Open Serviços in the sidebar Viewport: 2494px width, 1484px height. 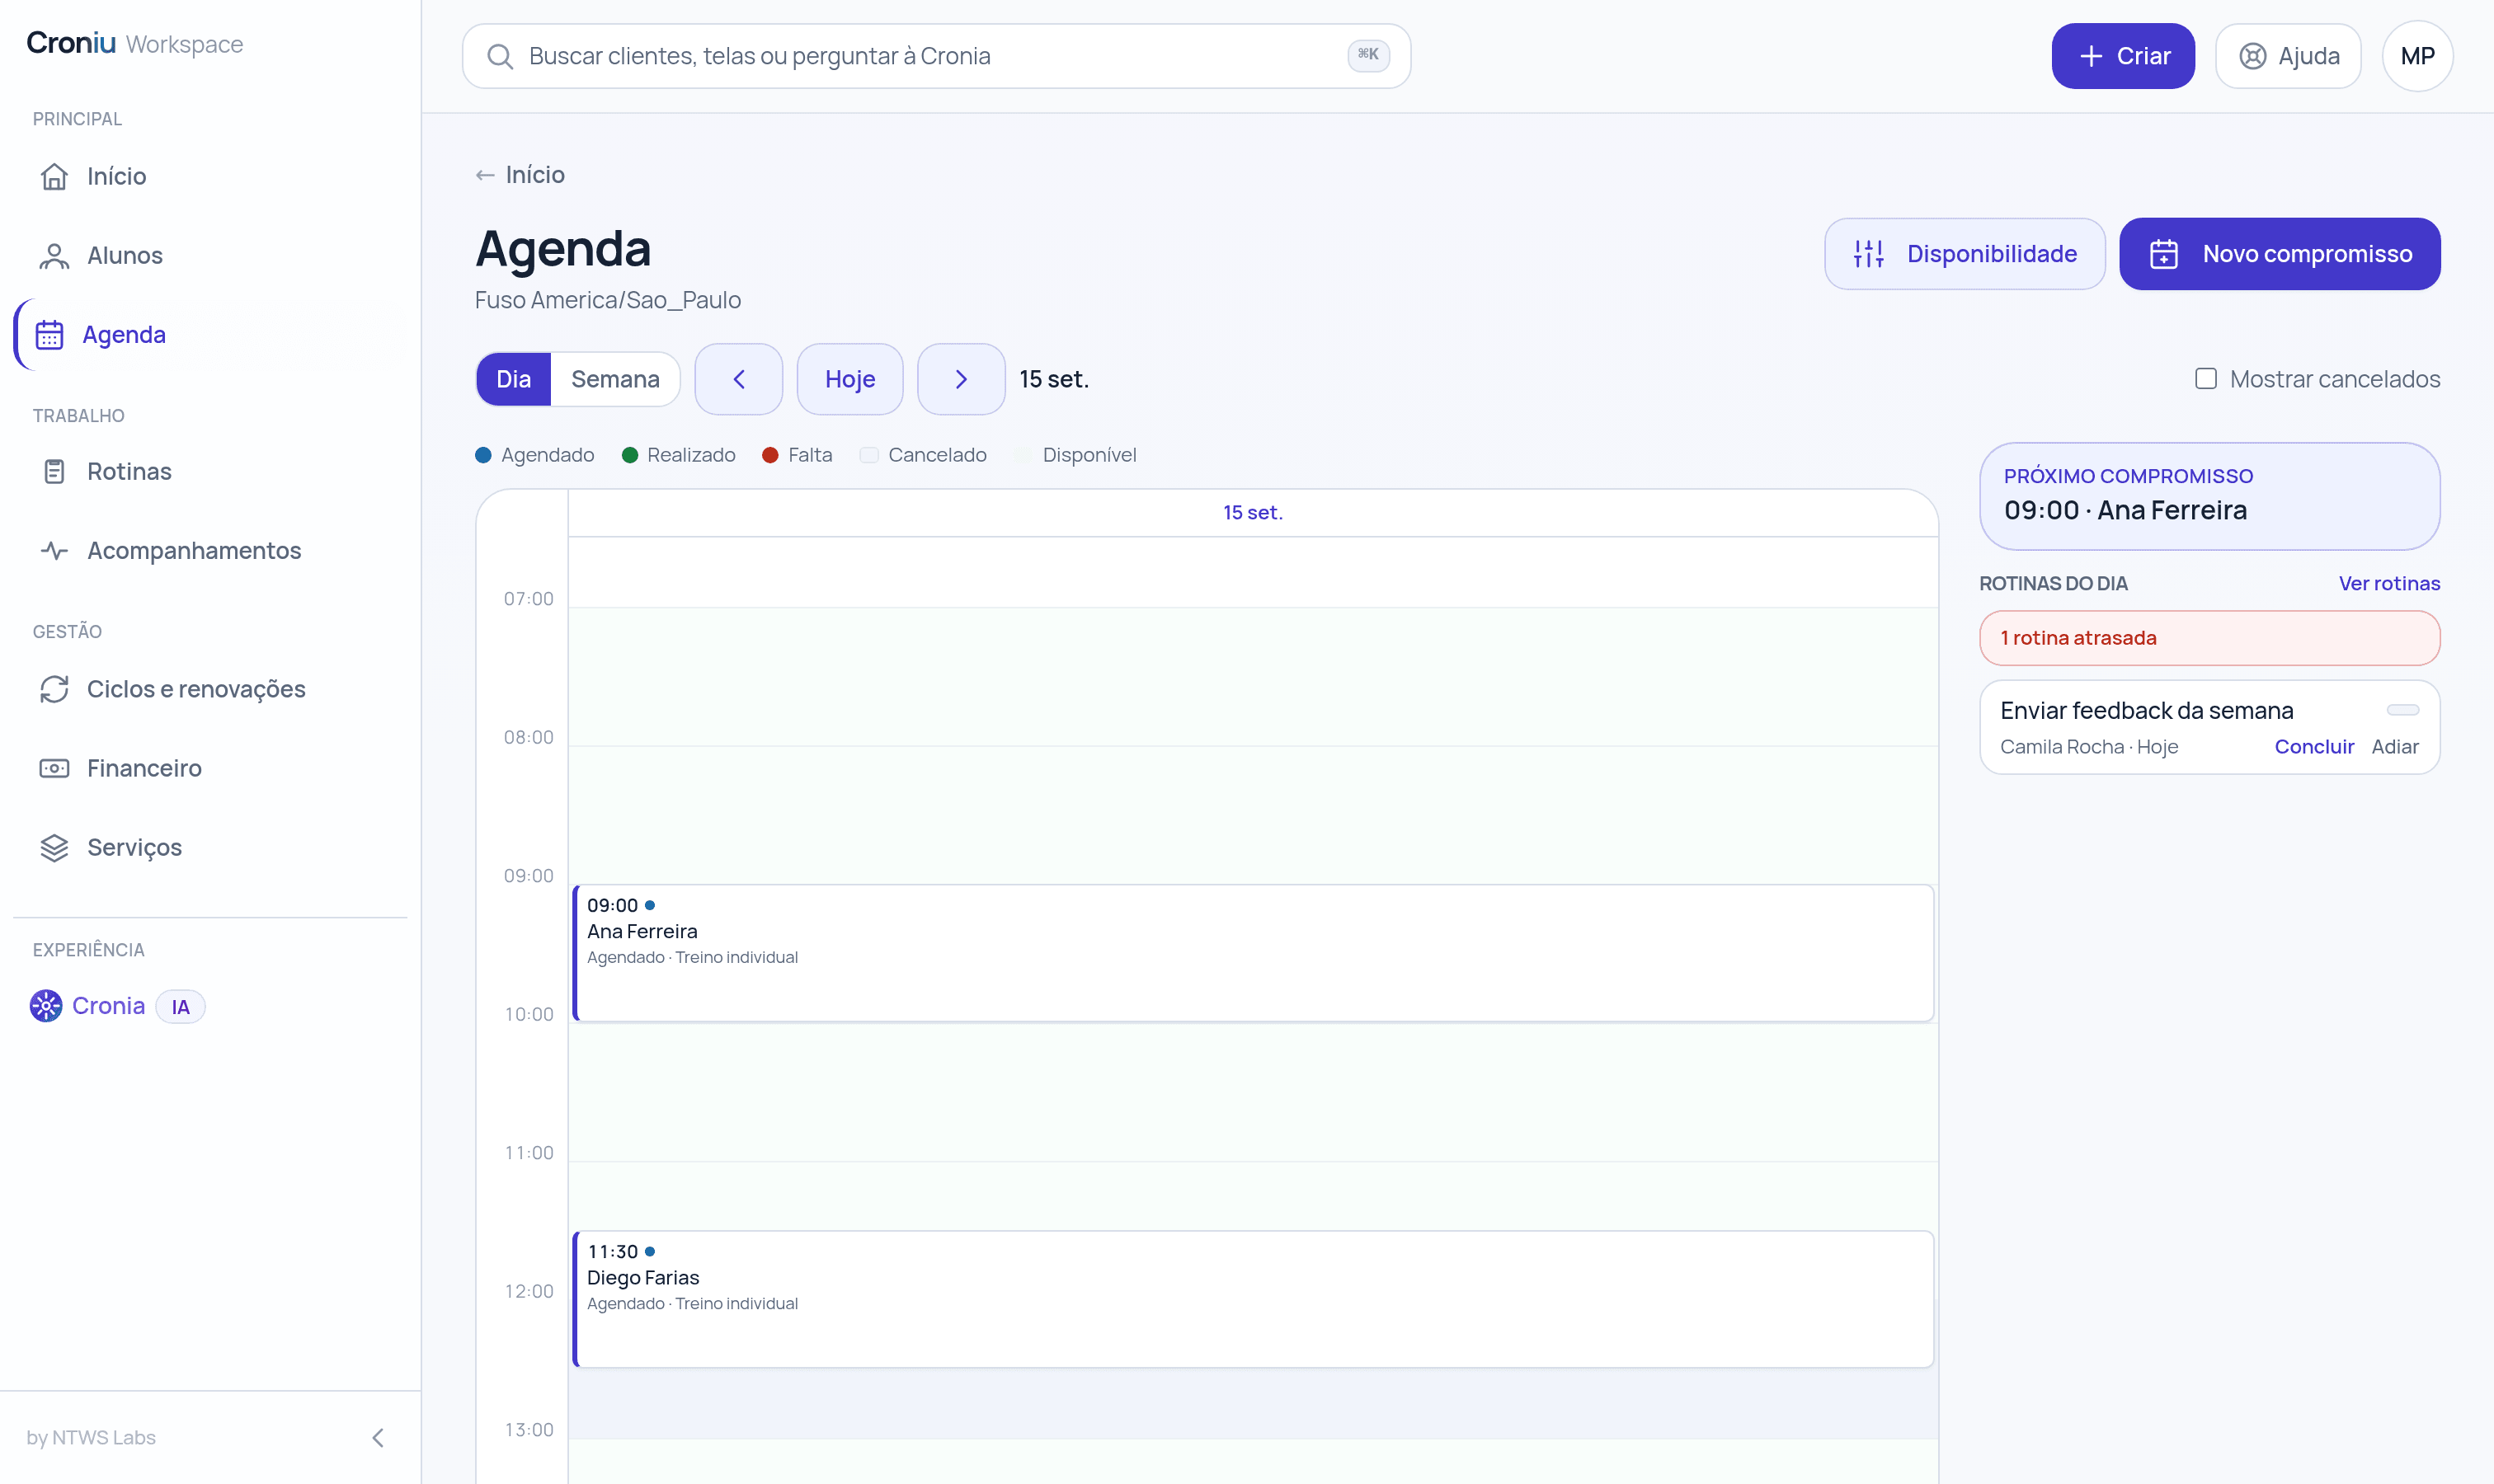tap(210, 847)
